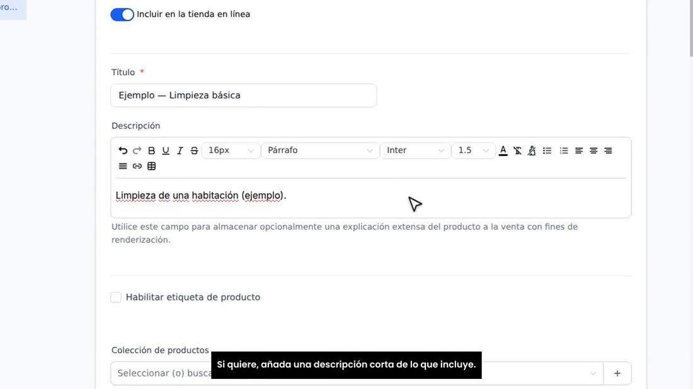This screenshot has width=693, height=389.
Task: Open the Párrafo style dropdown
Action: (x=320, y=150)
